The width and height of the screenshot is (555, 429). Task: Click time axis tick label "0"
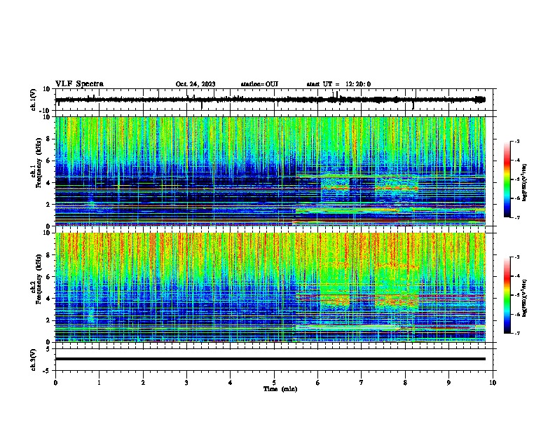point(55,383)
